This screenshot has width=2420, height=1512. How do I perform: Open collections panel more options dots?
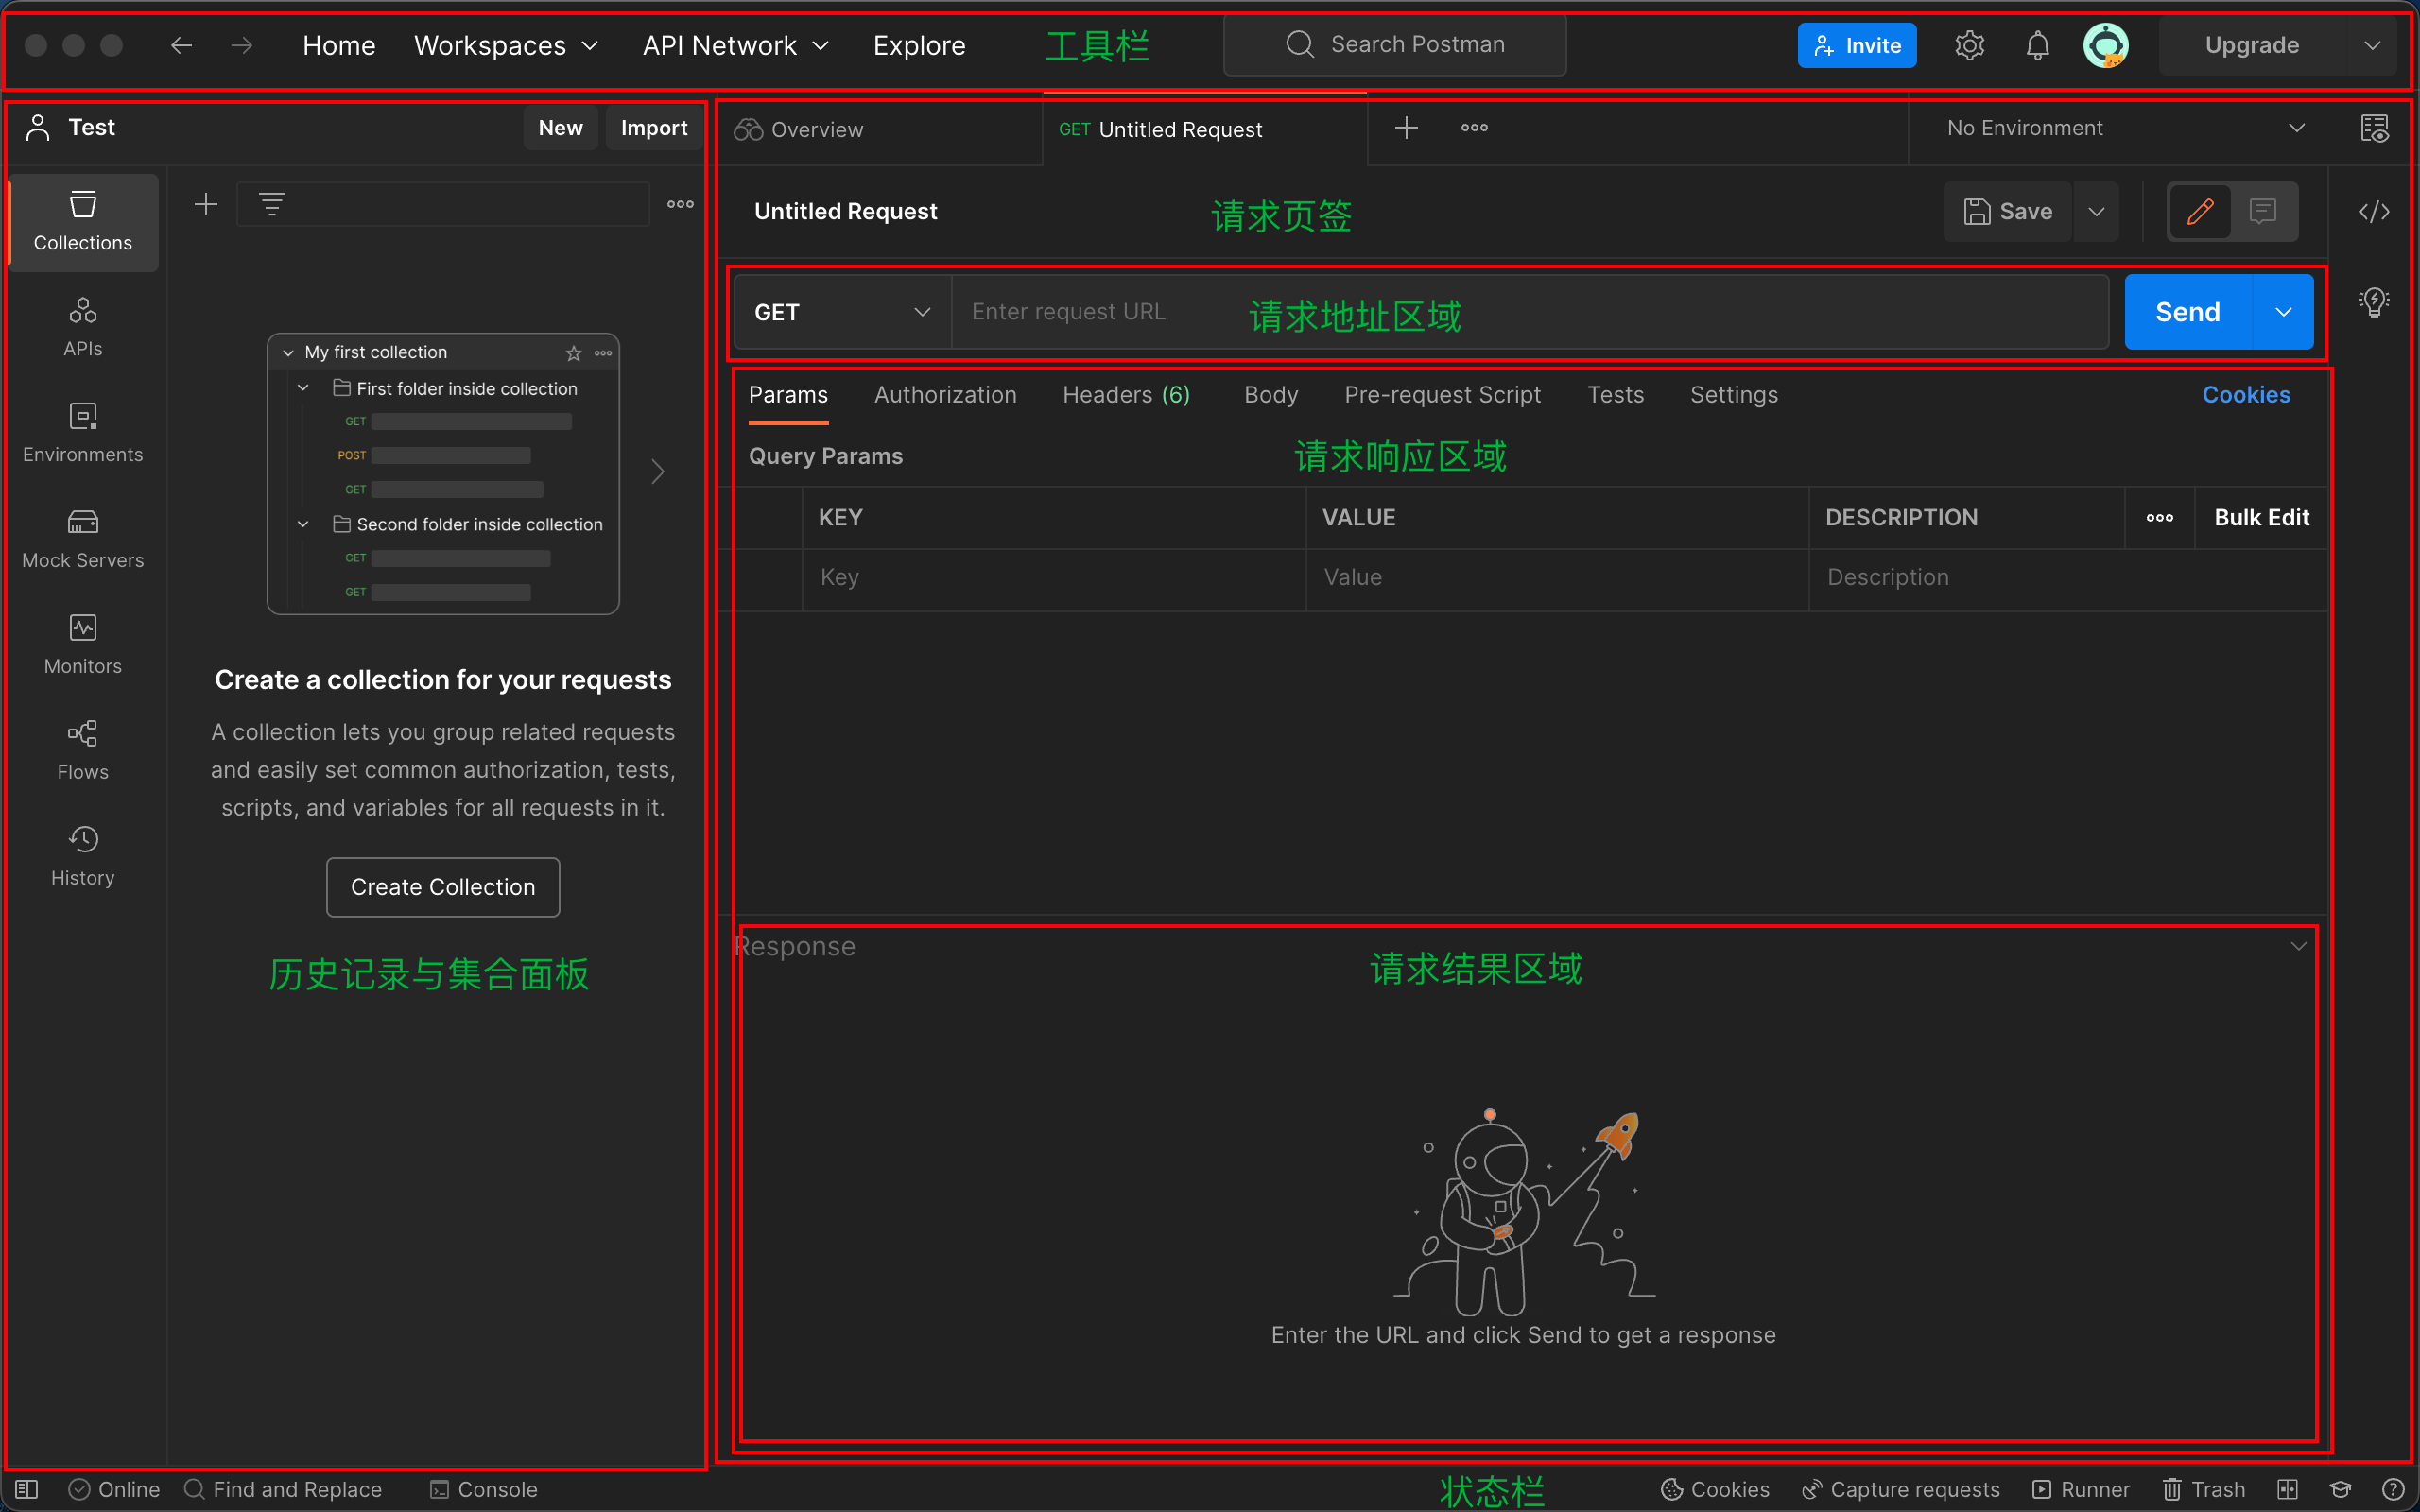pos(680,204)
